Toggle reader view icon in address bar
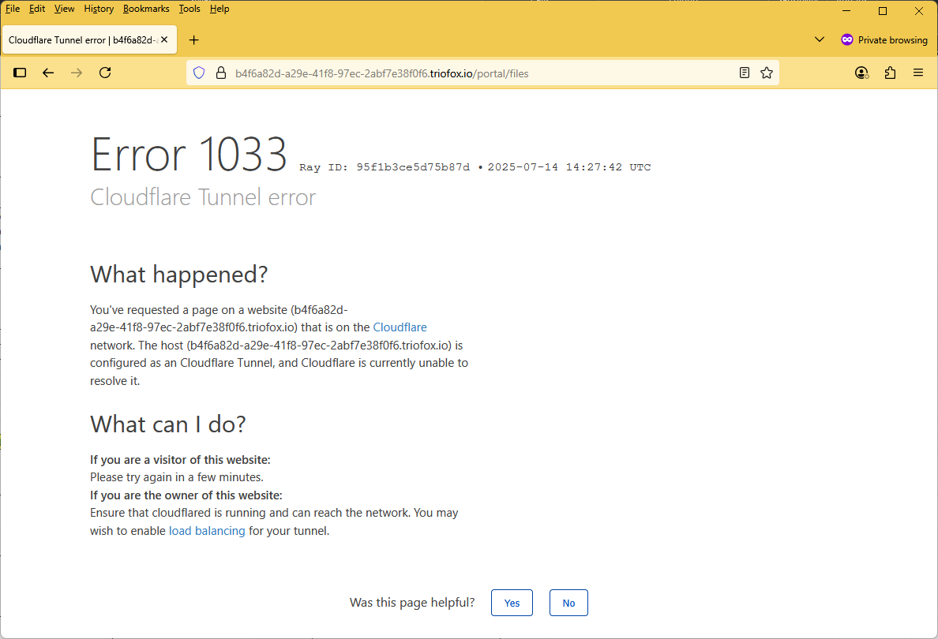This screenshot has height=639, width=938. click(x=745, y=73)
